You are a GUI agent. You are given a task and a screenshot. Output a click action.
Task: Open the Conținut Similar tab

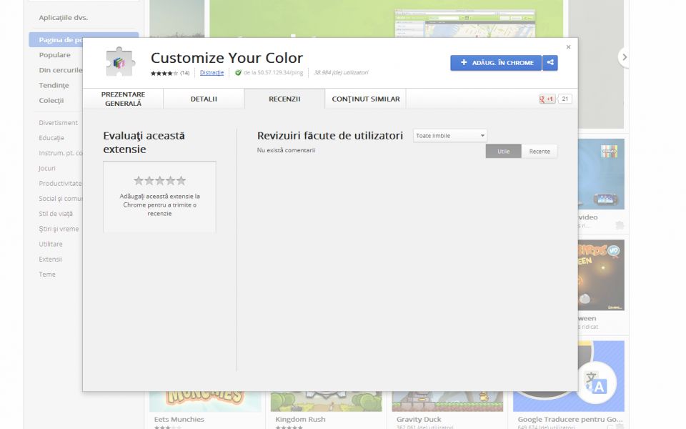[365, 99]
